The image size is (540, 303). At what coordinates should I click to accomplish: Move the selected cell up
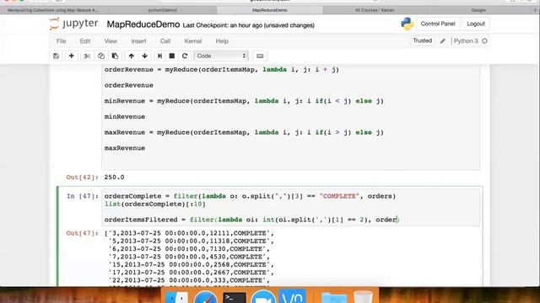pyautogui.click(x=132, y=56)
